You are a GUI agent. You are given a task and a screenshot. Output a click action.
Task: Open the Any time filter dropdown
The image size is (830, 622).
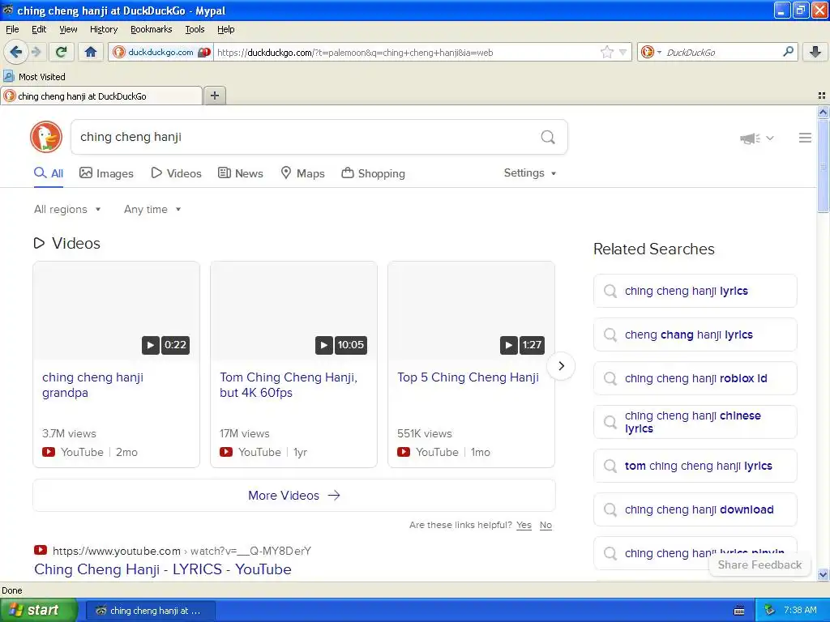[x=152, y=210]
